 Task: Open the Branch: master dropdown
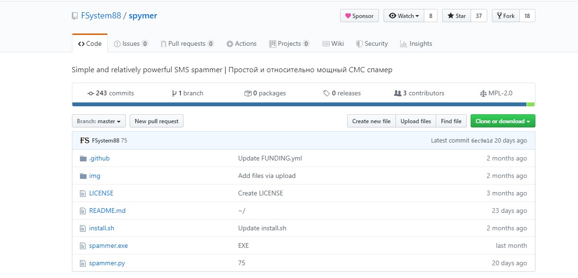coord(99,121)
